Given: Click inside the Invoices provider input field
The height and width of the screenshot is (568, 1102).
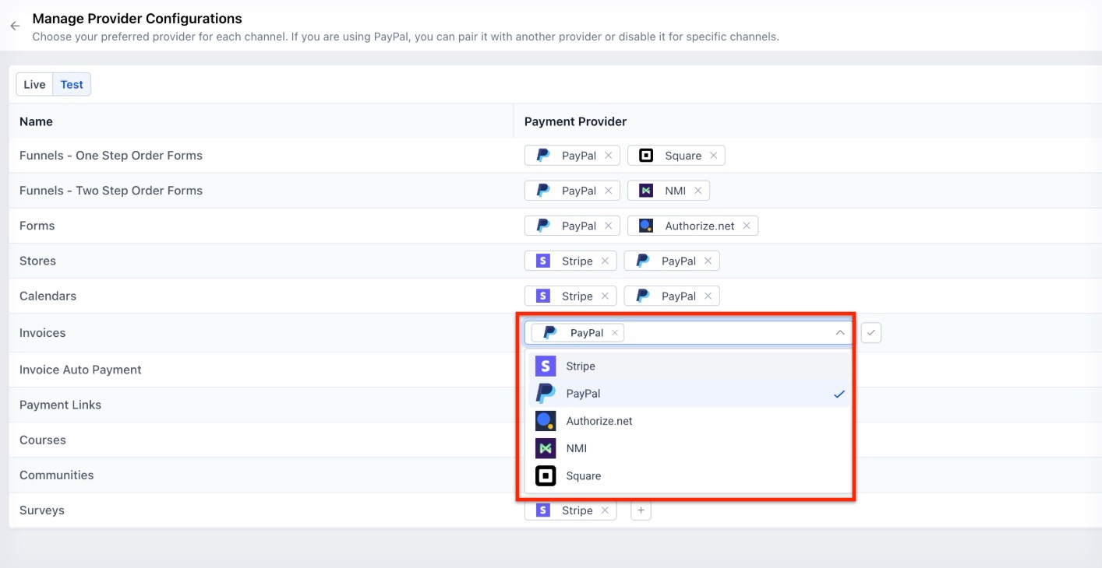Looking at the screenshot, I should 725,333.
